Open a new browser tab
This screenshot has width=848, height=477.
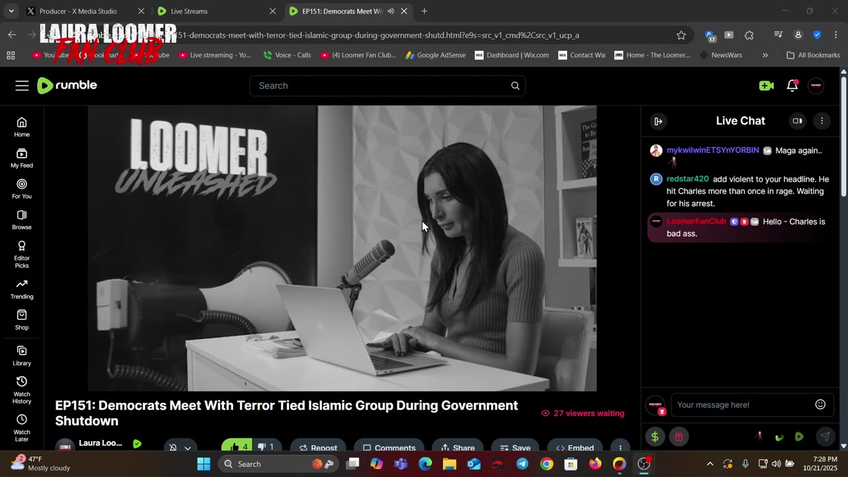tap(424, 11)
